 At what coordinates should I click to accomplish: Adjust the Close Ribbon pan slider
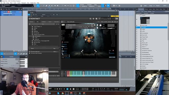[64, 46]
